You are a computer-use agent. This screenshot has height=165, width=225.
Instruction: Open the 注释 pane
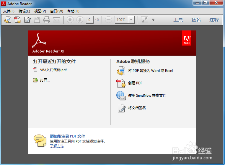point(214,20)
